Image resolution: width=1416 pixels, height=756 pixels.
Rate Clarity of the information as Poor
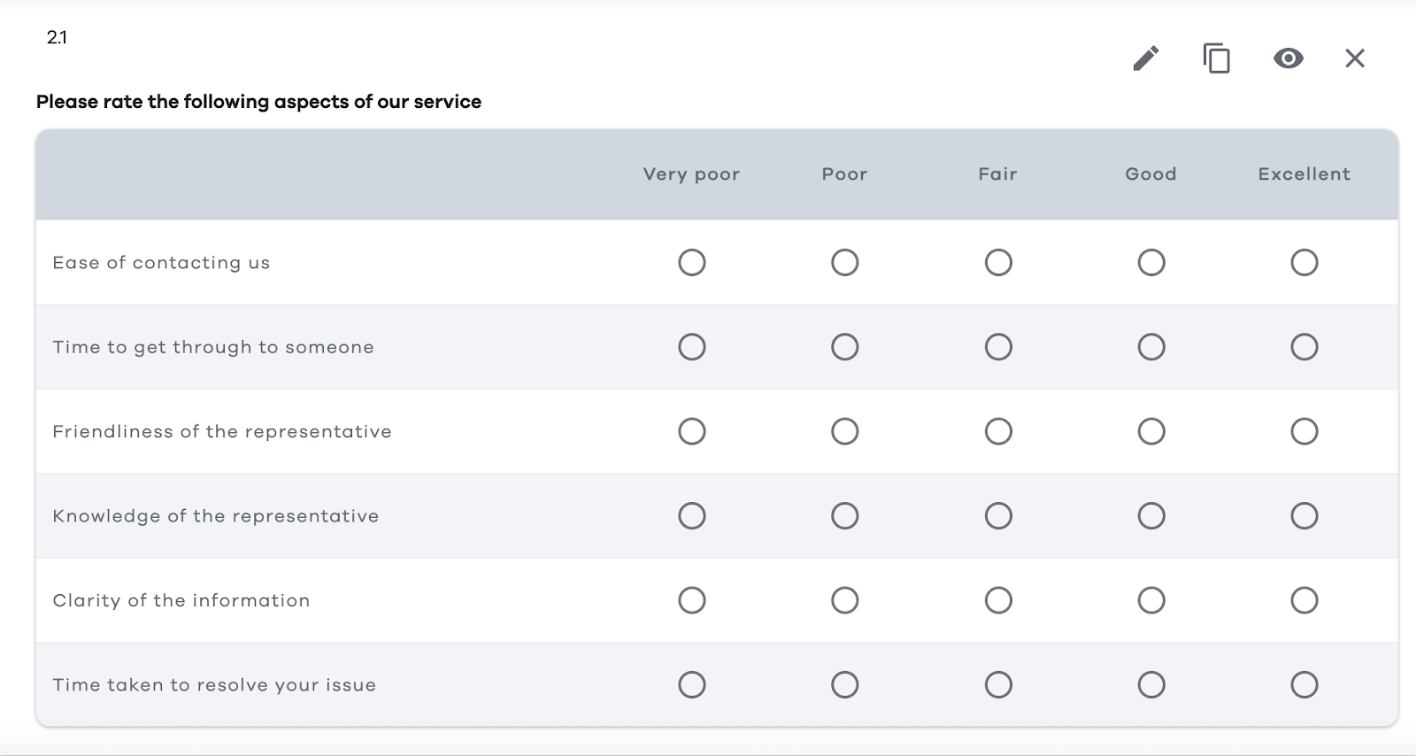coord(845,600)
